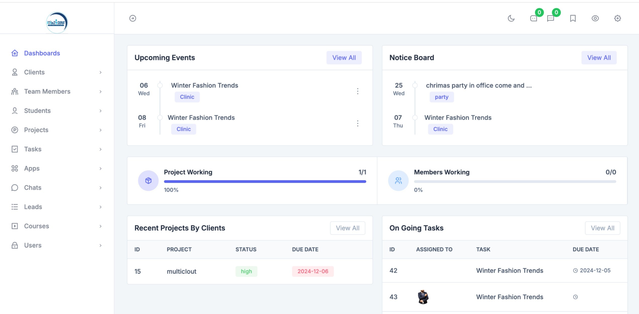
Task: Open the Leads sidebar item
Action: coord(33,207)
